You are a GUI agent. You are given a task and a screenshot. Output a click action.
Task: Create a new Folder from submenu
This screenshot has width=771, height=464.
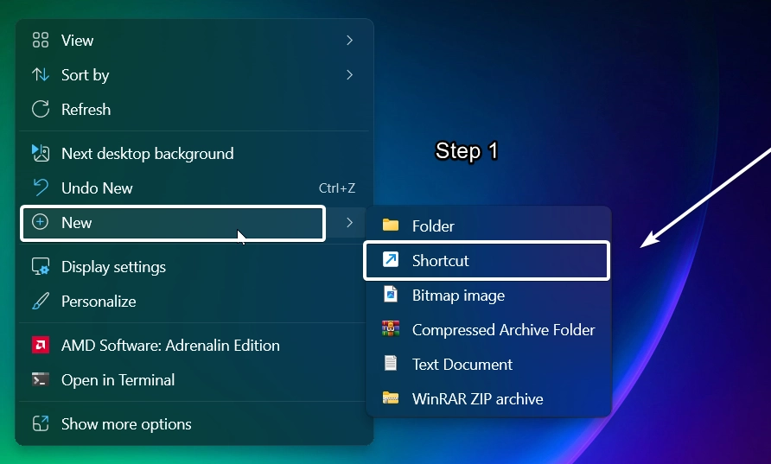487,226
